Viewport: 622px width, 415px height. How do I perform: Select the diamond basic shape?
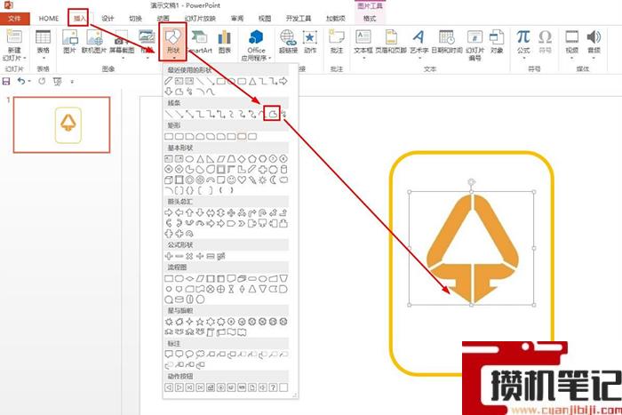[242, 159]
